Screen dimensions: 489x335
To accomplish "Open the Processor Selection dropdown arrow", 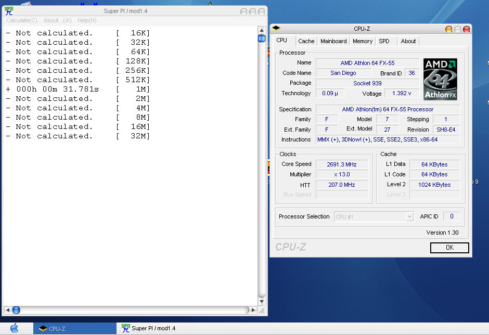I will tap(410, 217).
